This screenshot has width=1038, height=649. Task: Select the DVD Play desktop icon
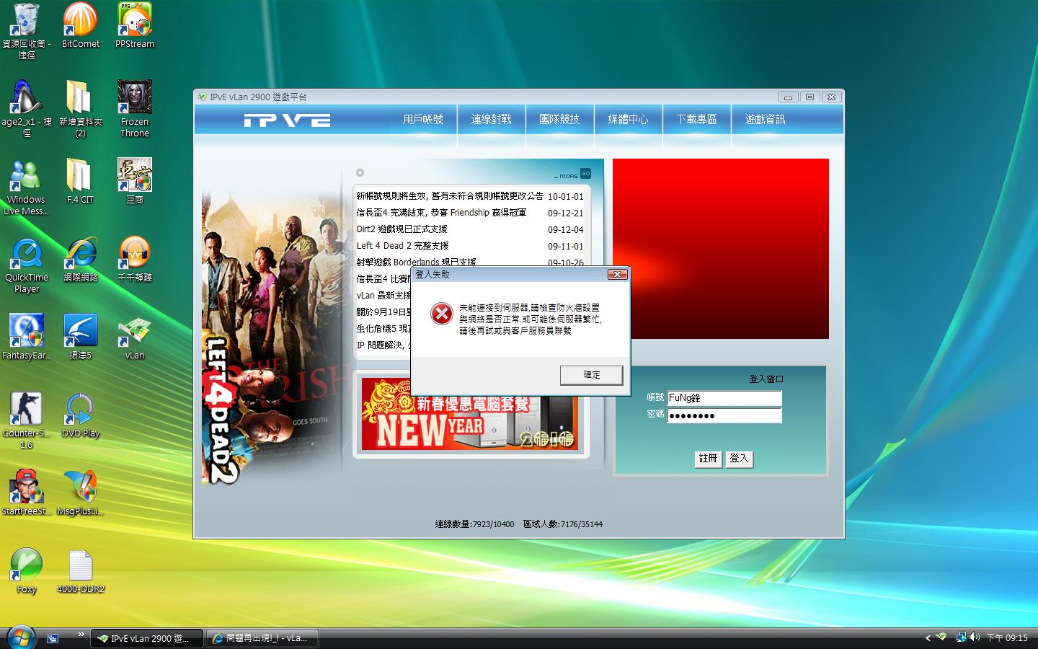(81, 415)
